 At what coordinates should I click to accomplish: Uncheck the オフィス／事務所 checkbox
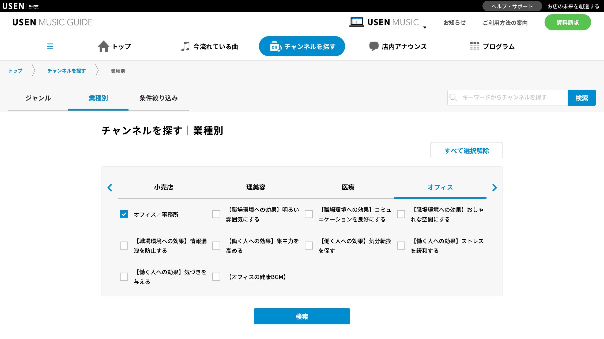point(124,214)
